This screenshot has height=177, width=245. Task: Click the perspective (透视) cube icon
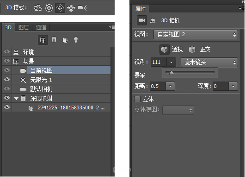(164, 50)
